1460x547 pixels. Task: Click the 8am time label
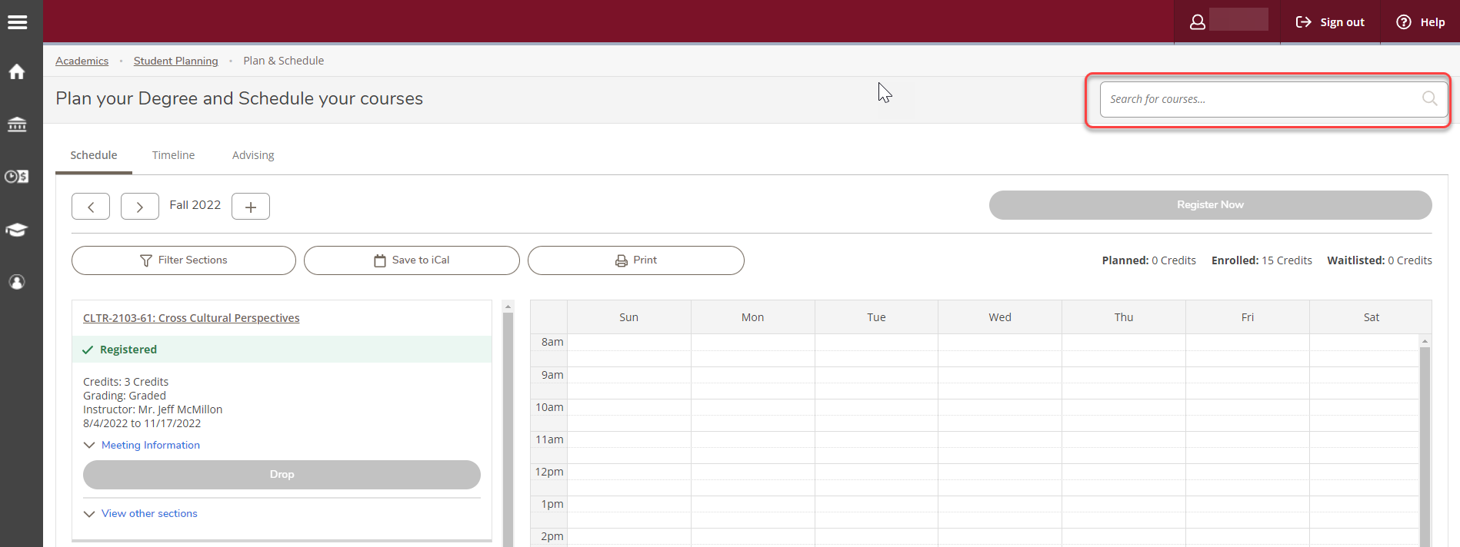click(552, 342)
